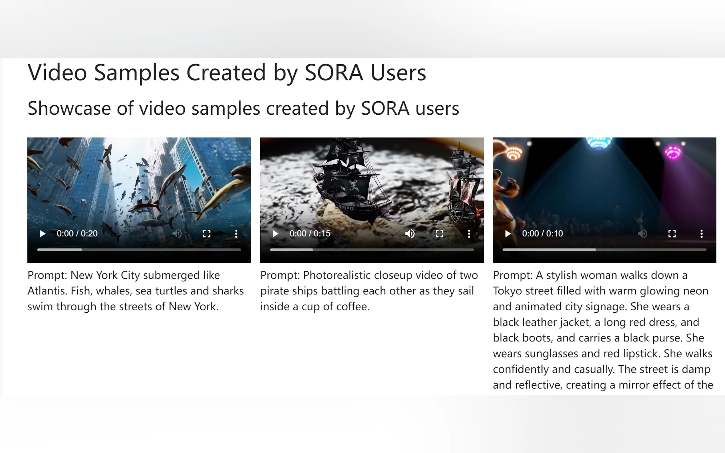Mute the pirate ships video volume icon
Viewport: 725px width, 453px height.
click(410, 234)
